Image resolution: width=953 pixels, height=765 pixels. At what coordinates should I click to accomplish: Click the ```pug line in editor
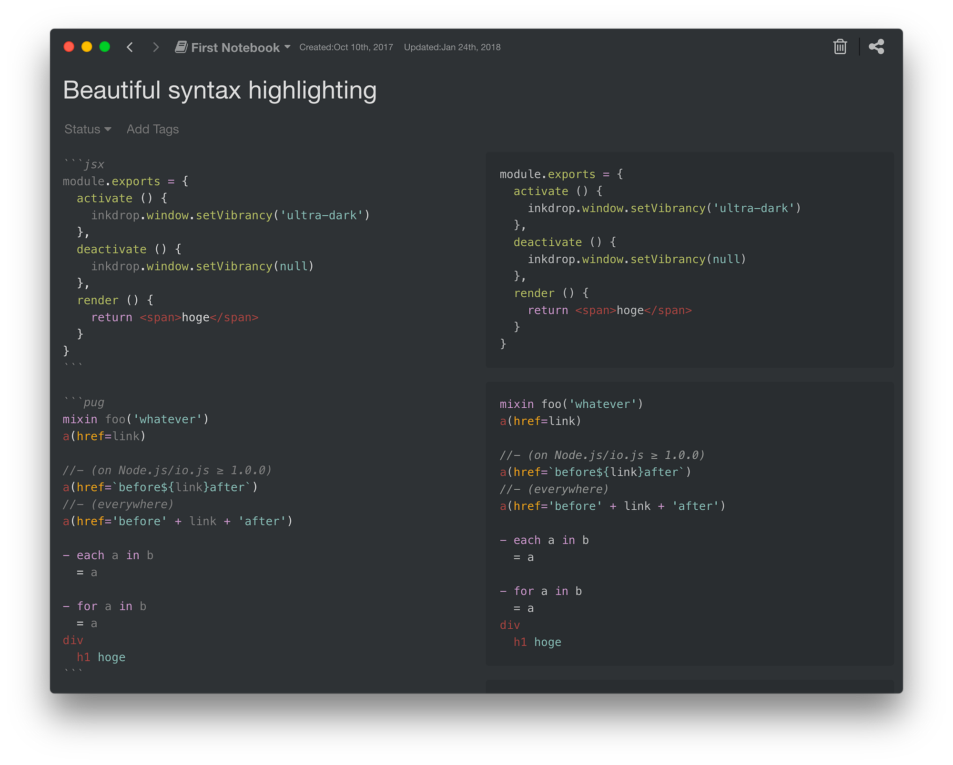point(84,403)
